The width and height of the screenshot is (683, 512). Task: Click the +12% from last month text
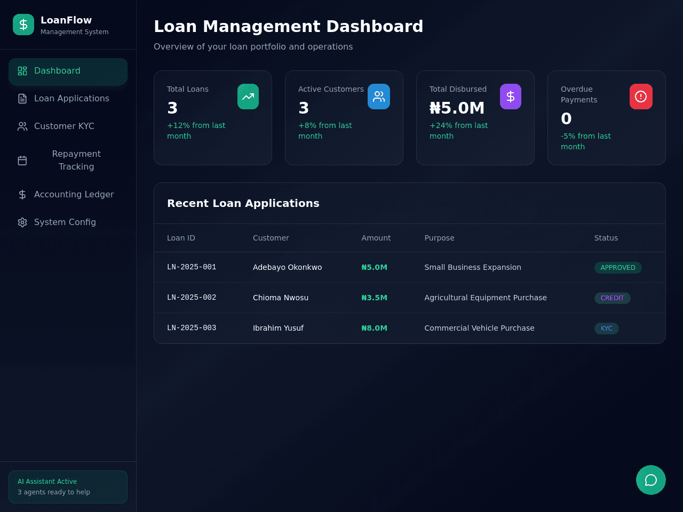pyautogui.click(x=196, y=131)
